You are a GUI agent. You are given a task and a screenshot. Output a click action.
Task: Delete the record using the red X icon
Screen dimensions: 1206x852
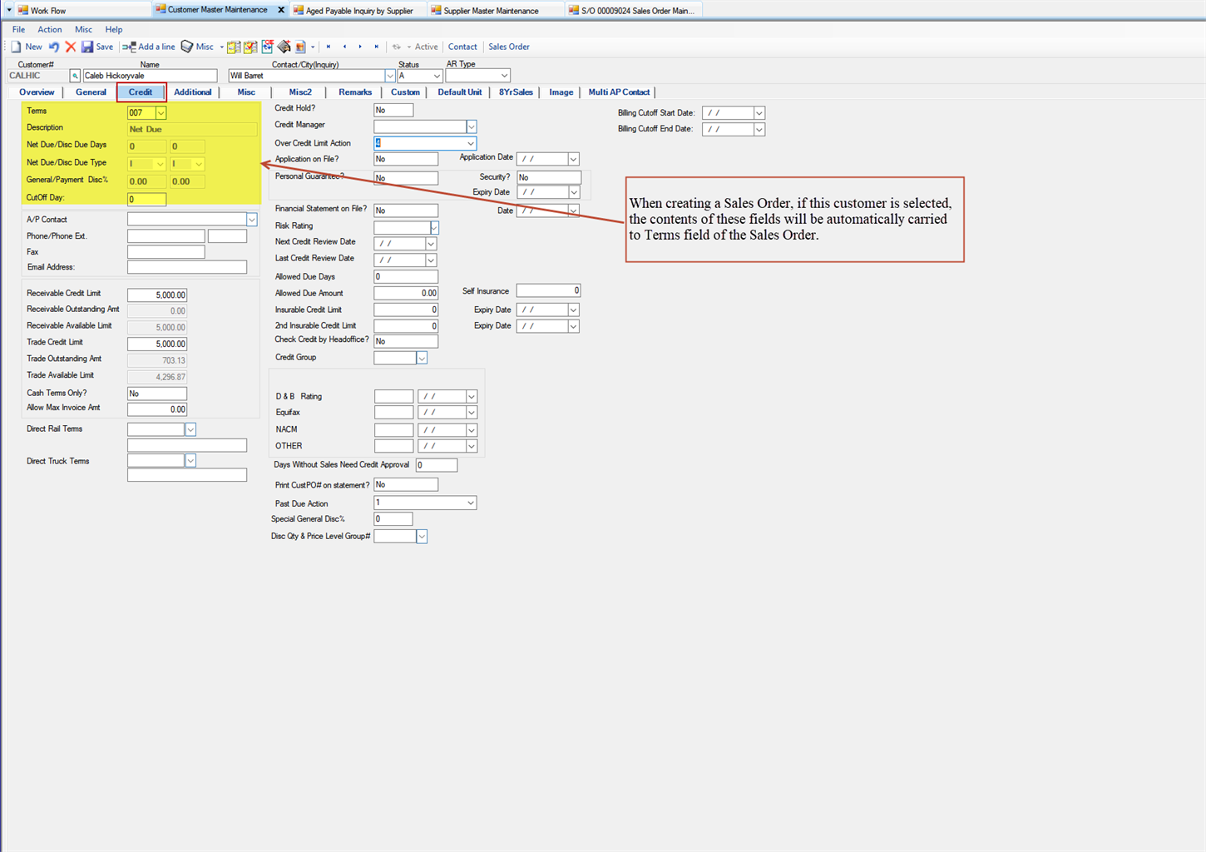point(71,47)
